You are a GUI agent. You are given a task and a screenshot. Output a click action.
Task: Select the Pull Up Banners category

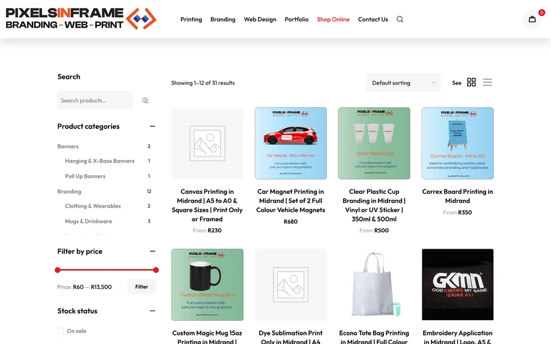point(85,176)
